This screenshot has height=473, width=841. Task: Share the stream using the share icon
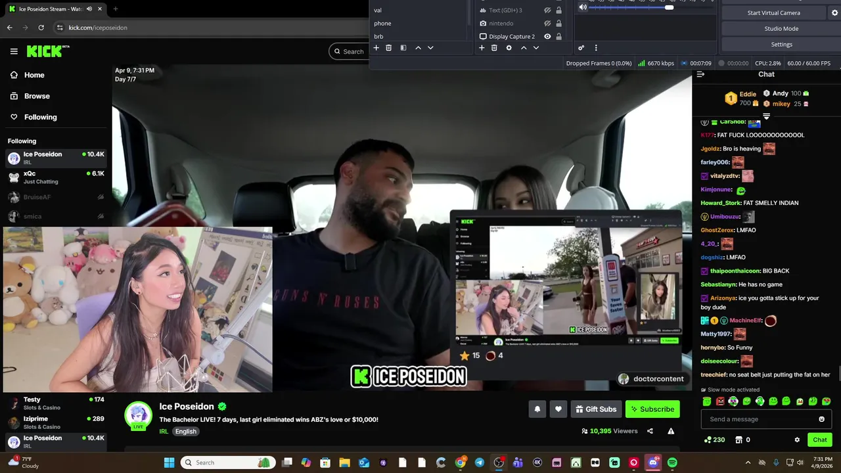pyautogui.click(x=650, y=431)
